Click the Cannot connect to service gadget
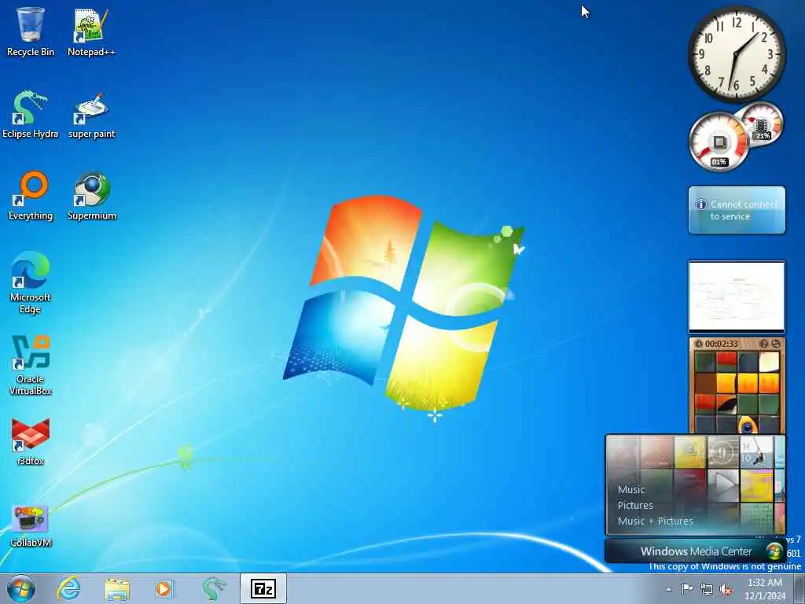Screen dimensions: 805x604 737,210
